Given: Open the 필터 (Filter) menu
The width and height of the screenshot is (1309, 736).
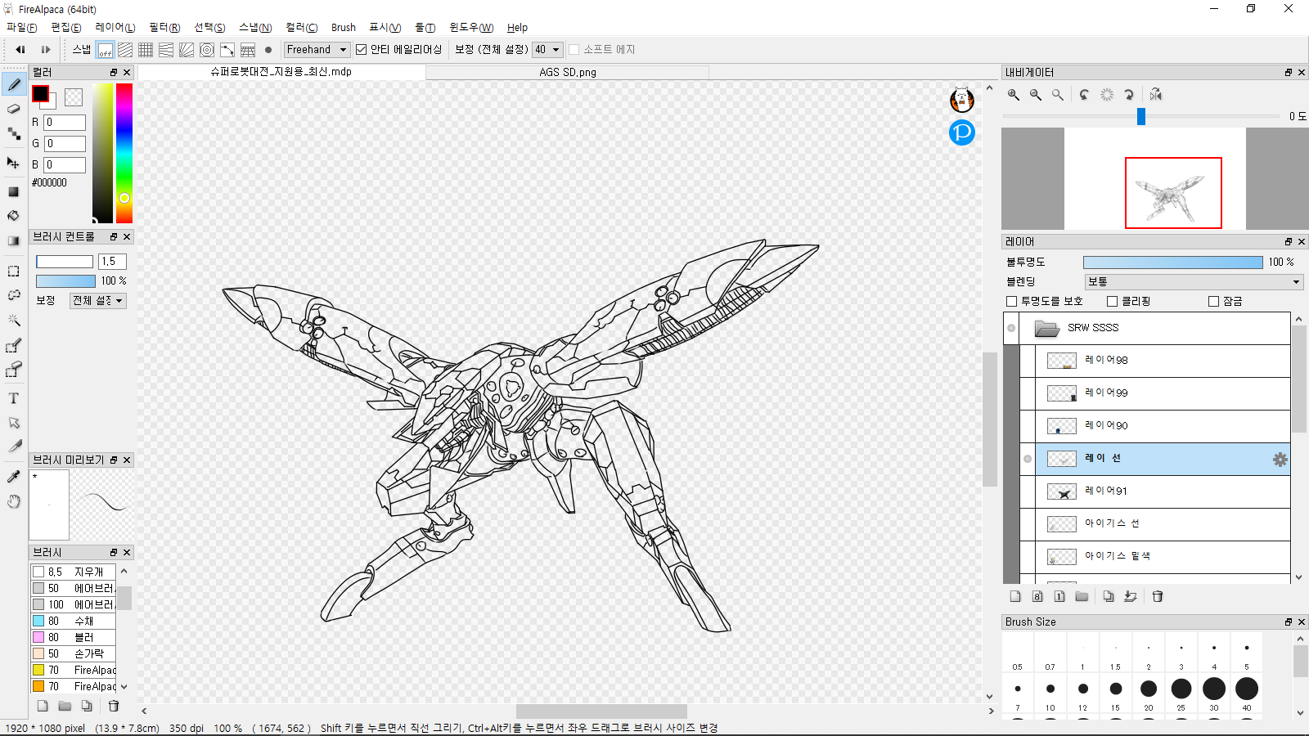Looking at the screenshot, I should click(x=164, y=27).
